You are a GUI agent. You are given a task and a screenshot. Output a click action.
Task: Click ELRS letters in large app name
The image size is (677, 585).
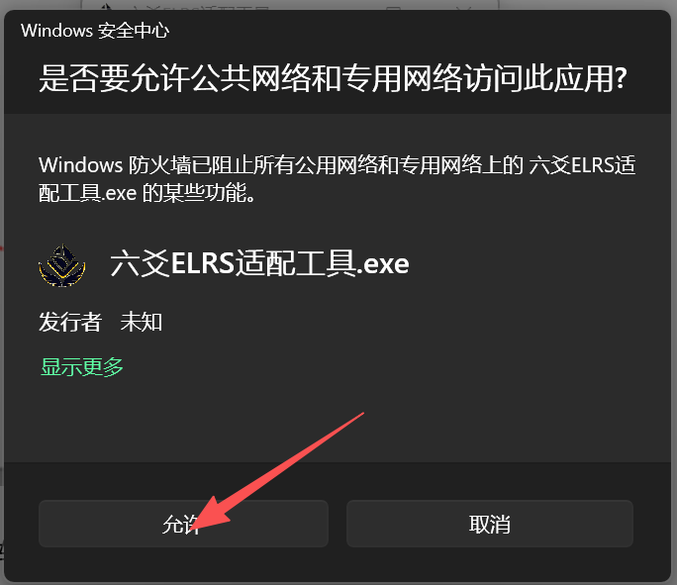[x=203, y=263]
